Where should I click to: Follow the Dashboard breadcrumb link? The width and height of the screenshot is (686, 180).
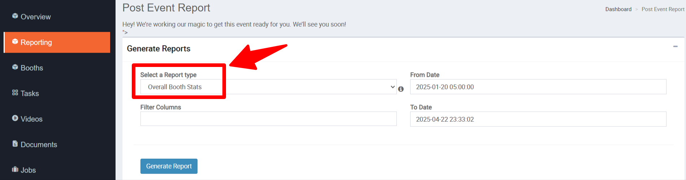618,9
